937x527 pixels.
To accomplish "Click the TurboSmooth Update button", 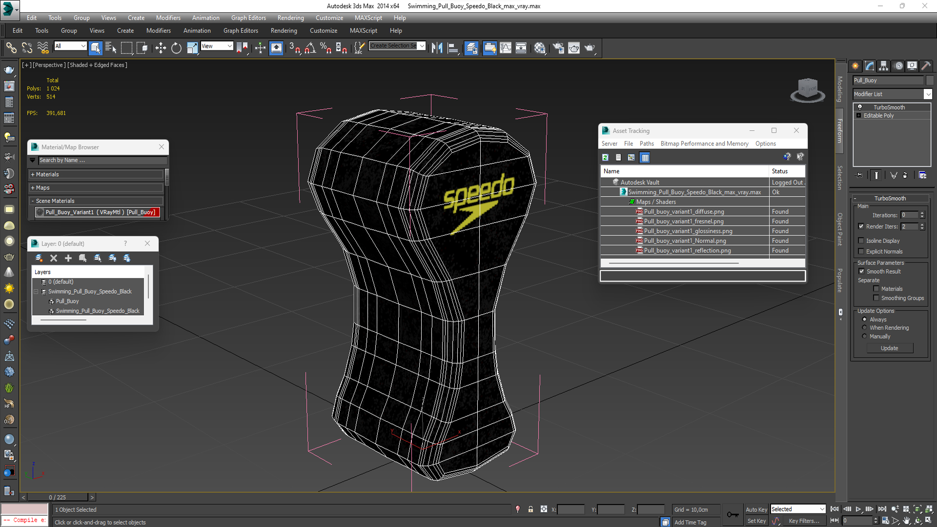I will click(890, 348).
